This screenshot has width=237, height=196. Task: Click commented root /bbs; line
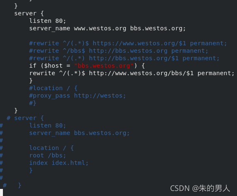pos(48,155)
